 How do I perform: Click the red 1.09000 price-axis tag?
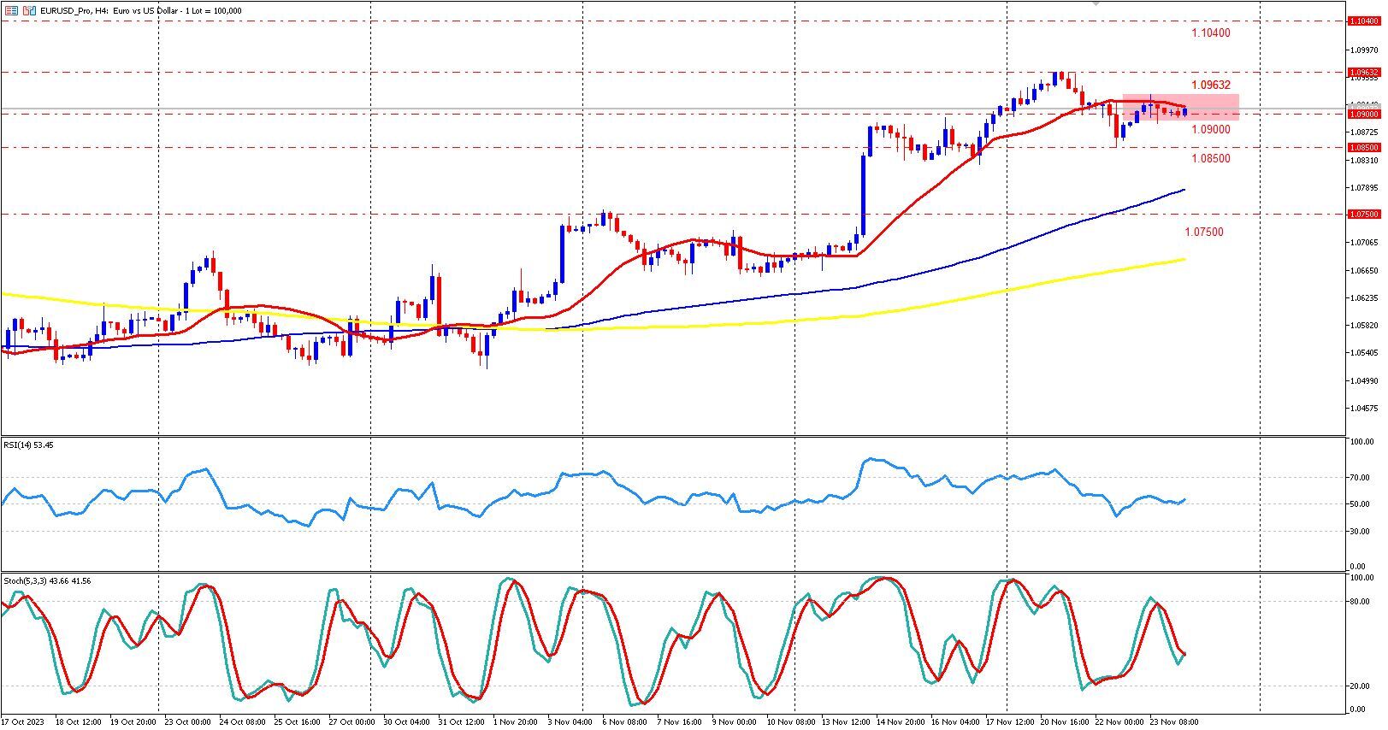click(1364, 114)
